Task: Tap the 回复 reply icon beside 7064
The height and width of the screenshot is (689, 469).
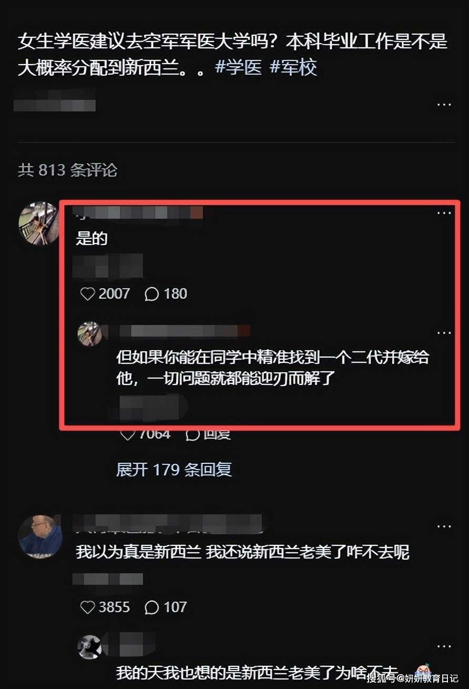Action: coord(208,434)
